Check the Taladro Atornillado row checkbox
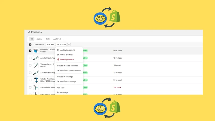 coord(30,80)
